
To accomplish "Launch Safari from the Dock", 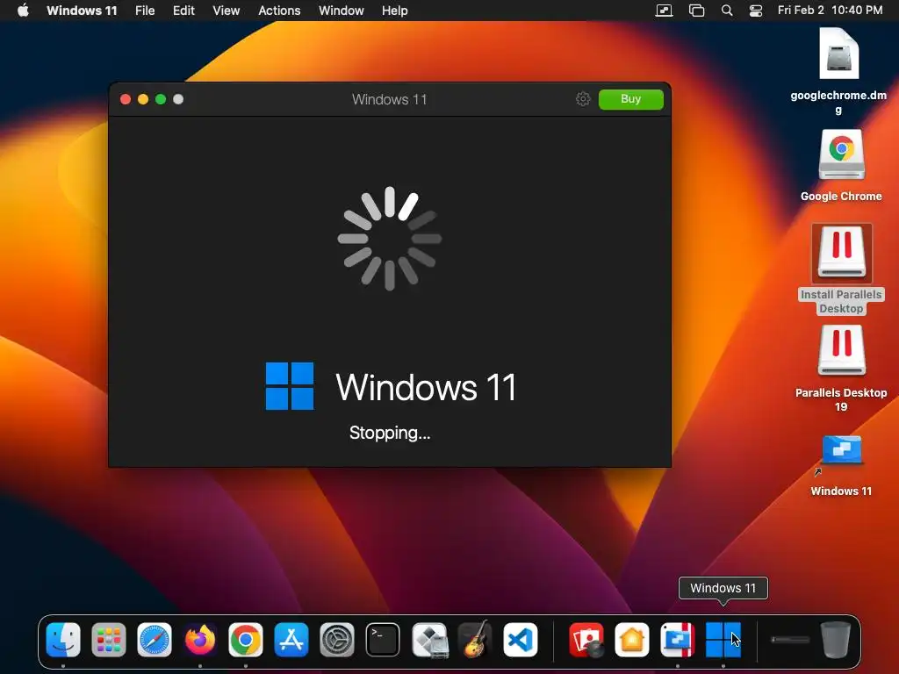I will point(155,640).
